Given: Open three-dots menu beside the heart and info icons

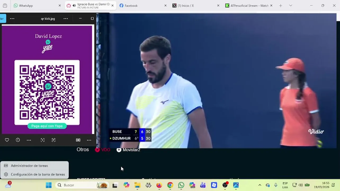Looking at the screenshot, I should pos(29,140).
